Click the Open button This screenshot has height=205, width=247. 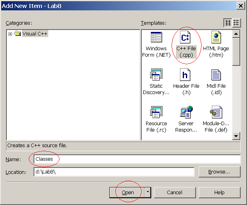coord(127,192)
